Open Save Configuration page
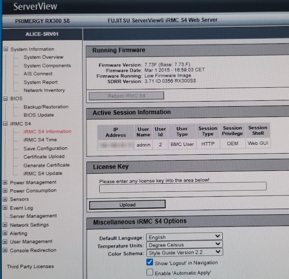Screen dimensions: 289x279 46,148
